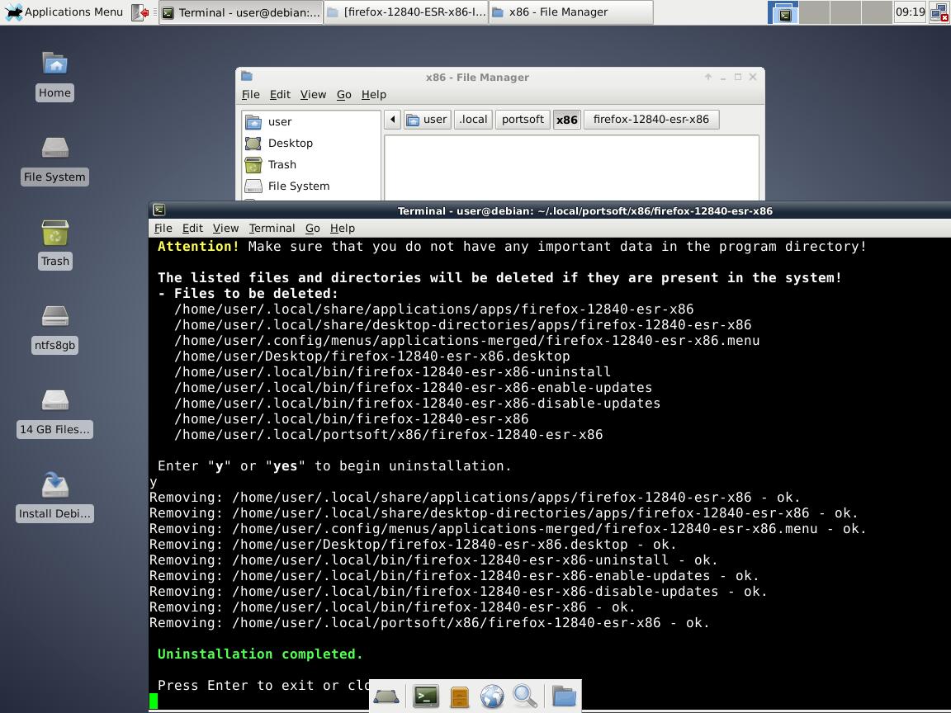The width and height of the screenshot is (951, 713).
Task: Open View menu in File Manager
Action: pyautogui.click(x=313, y=95)
